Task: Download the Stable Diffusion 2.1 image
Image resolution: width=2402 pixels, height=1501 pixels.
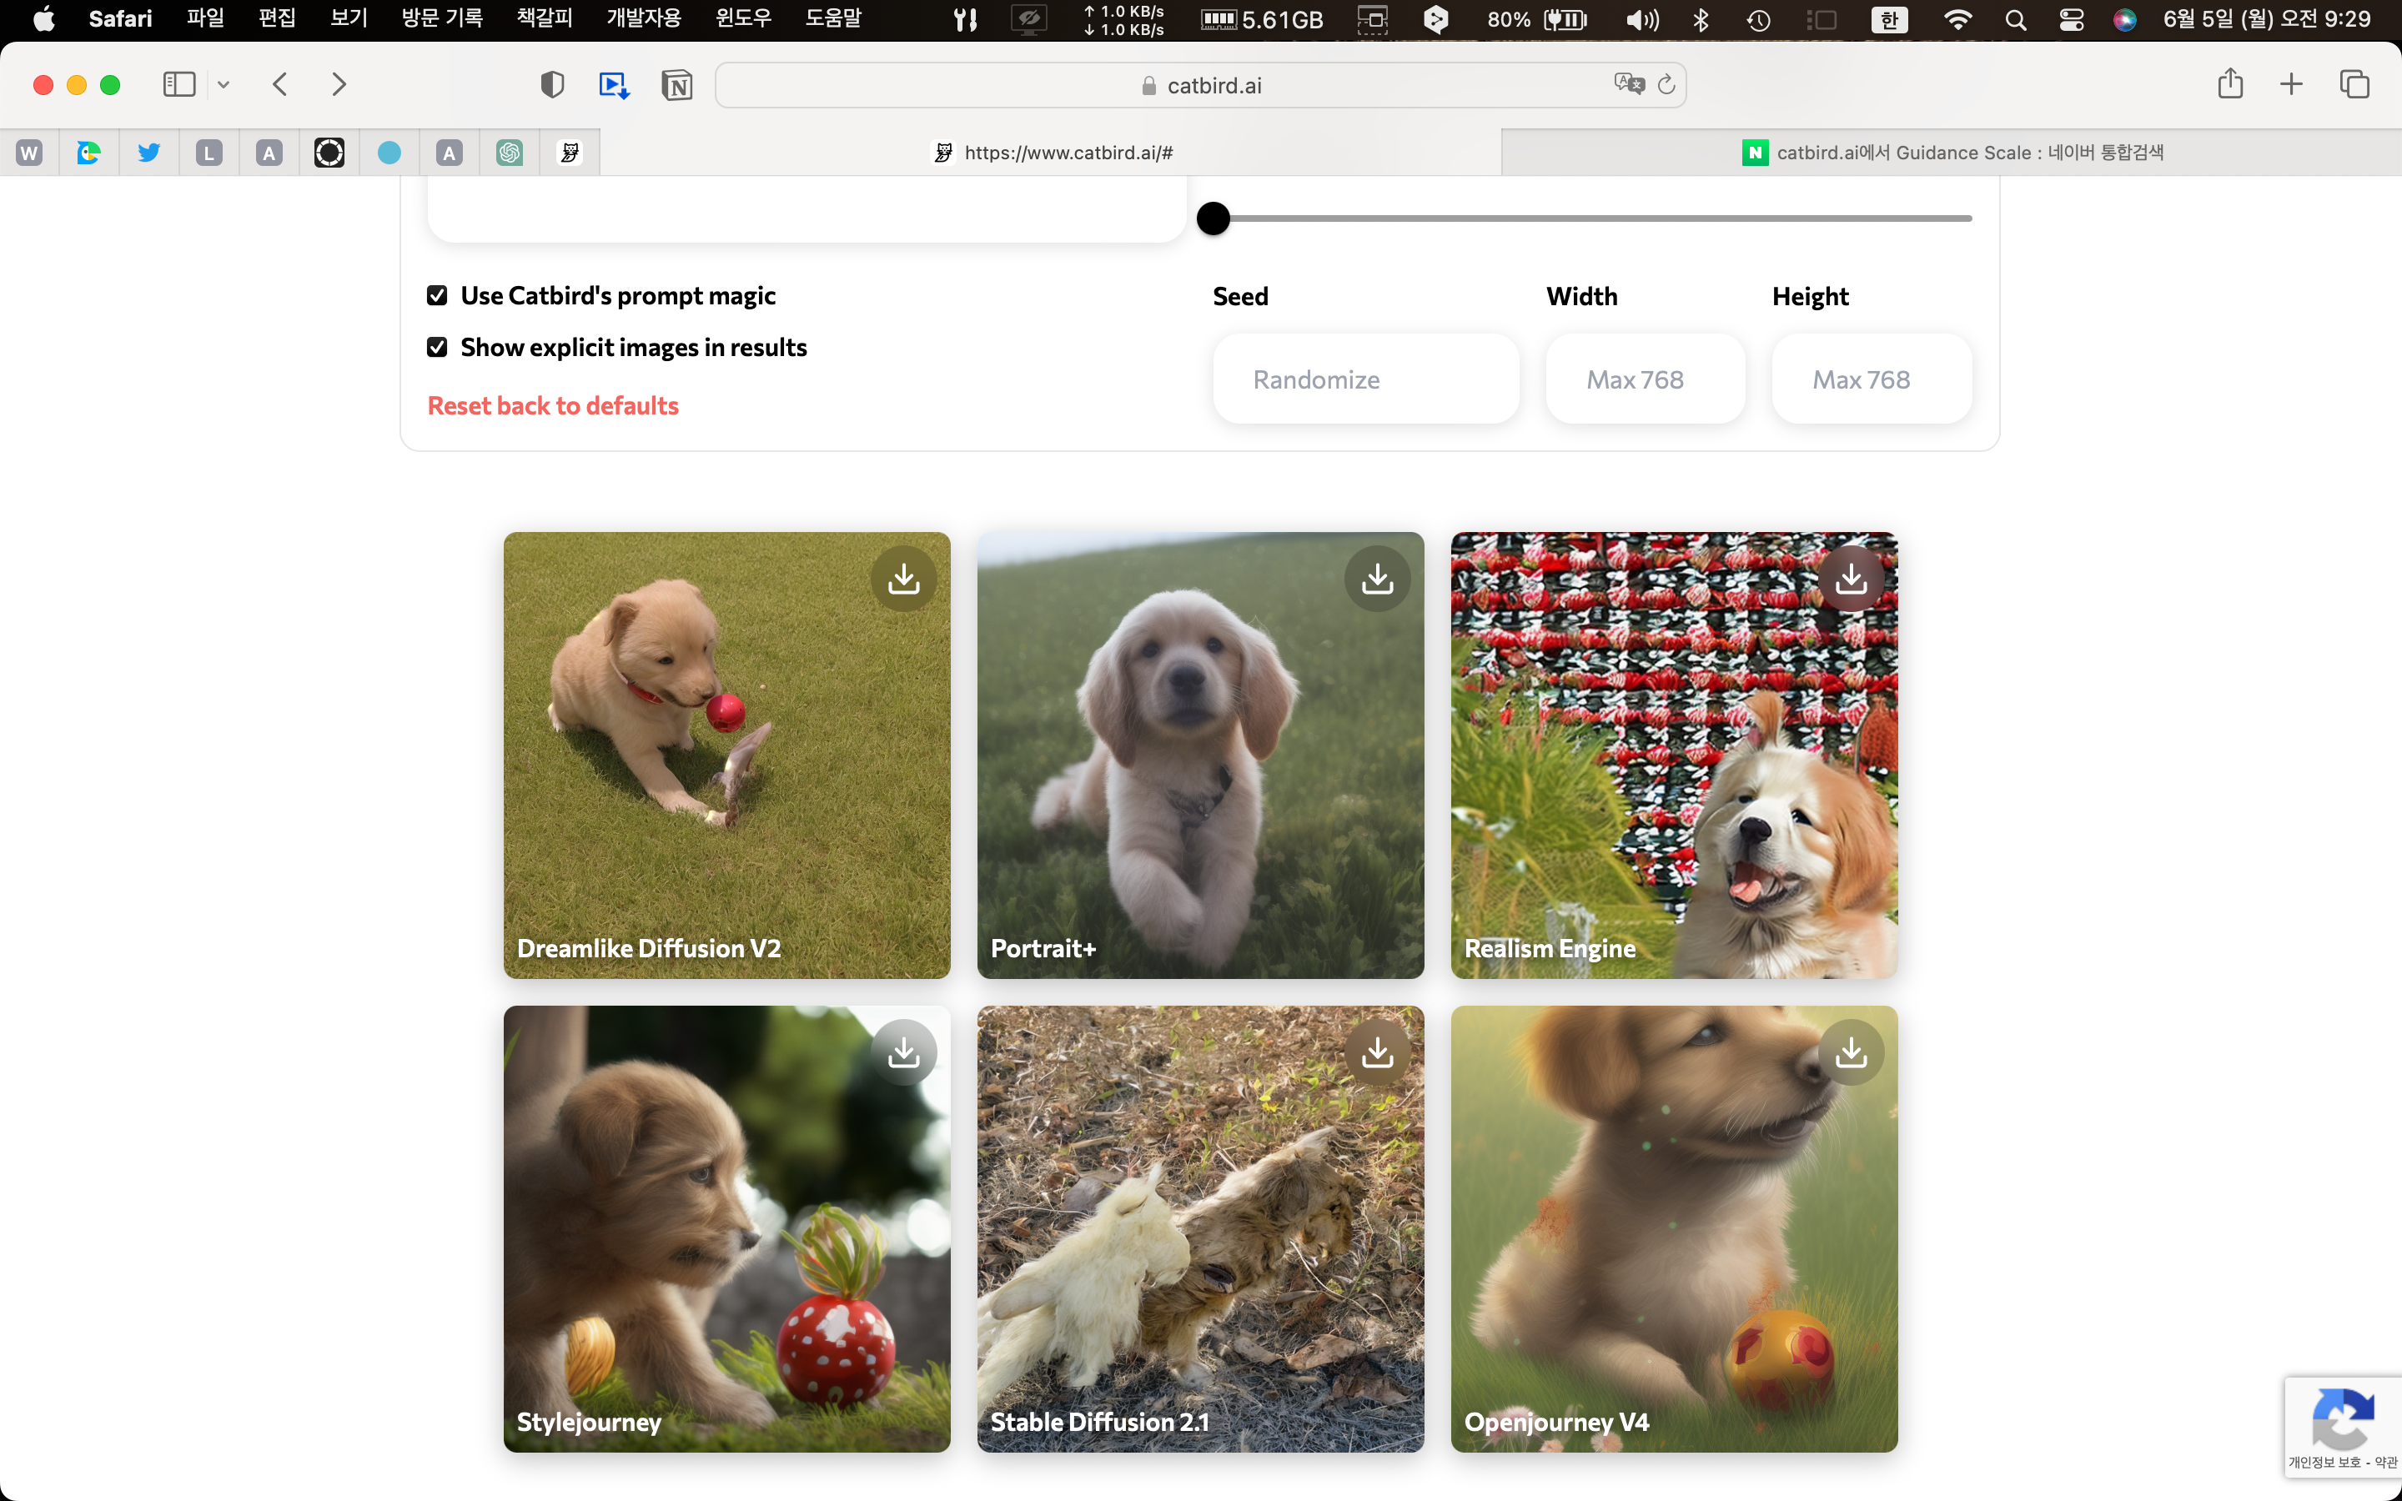Action: (x=1377, y=1052)
